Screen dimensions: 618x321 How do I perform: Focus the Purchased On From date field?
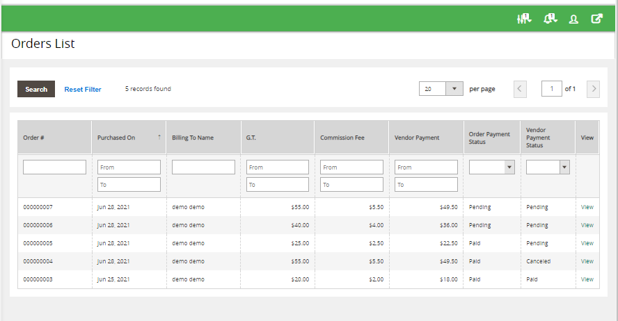(x=129, y=167)
